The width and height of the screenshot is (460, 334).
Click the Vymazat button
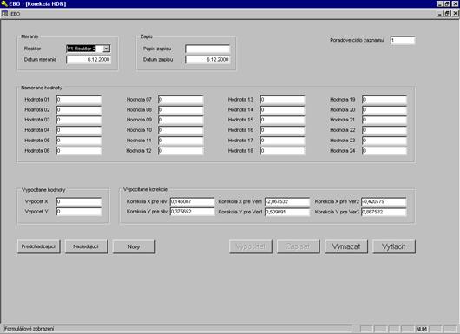[x=346, y=246]
